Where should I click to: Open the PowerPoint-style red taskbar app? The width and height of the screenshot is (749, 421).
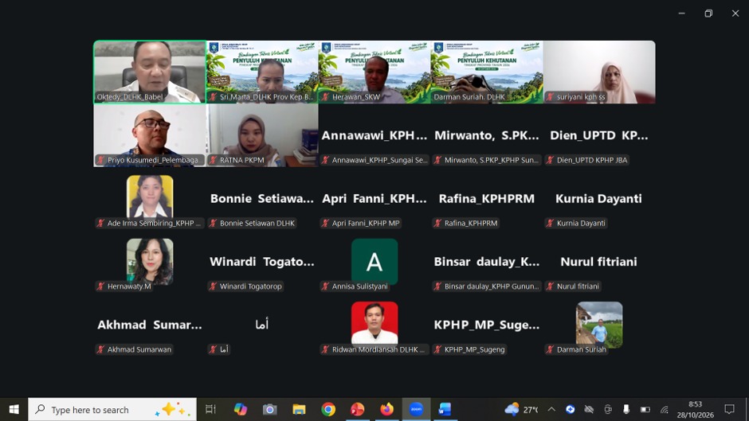pos(357,409)
